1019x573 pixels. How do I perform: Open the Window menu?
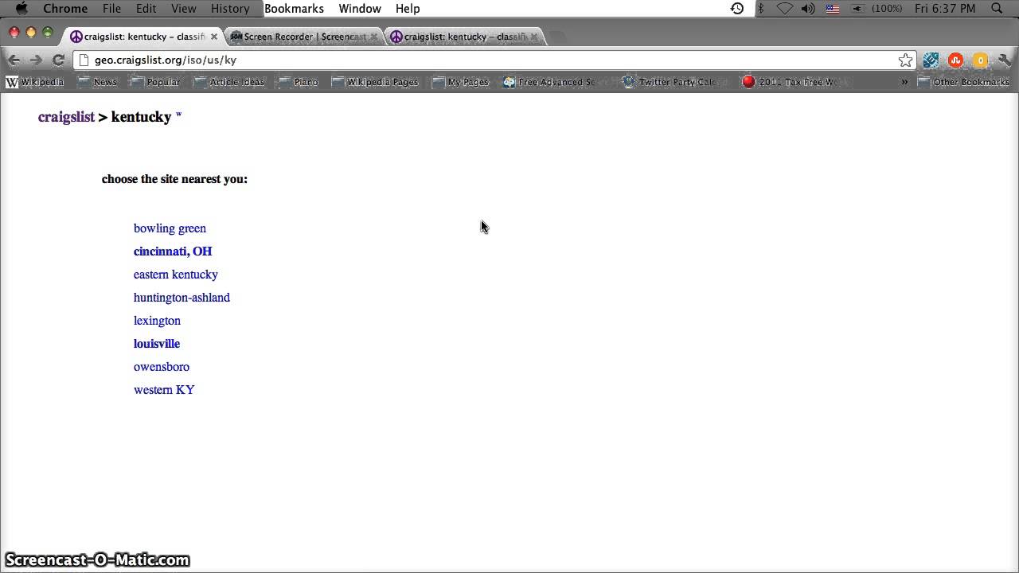coord(360,9)
